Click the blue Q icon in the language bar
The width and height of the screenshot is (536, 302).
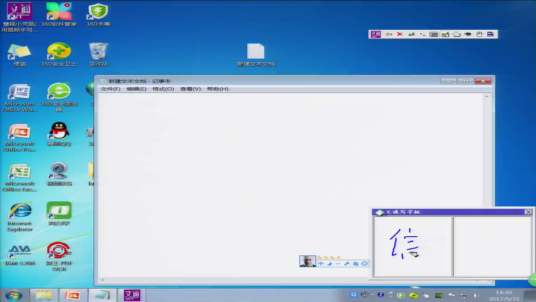pyautogui.click(x=354, y=295)
